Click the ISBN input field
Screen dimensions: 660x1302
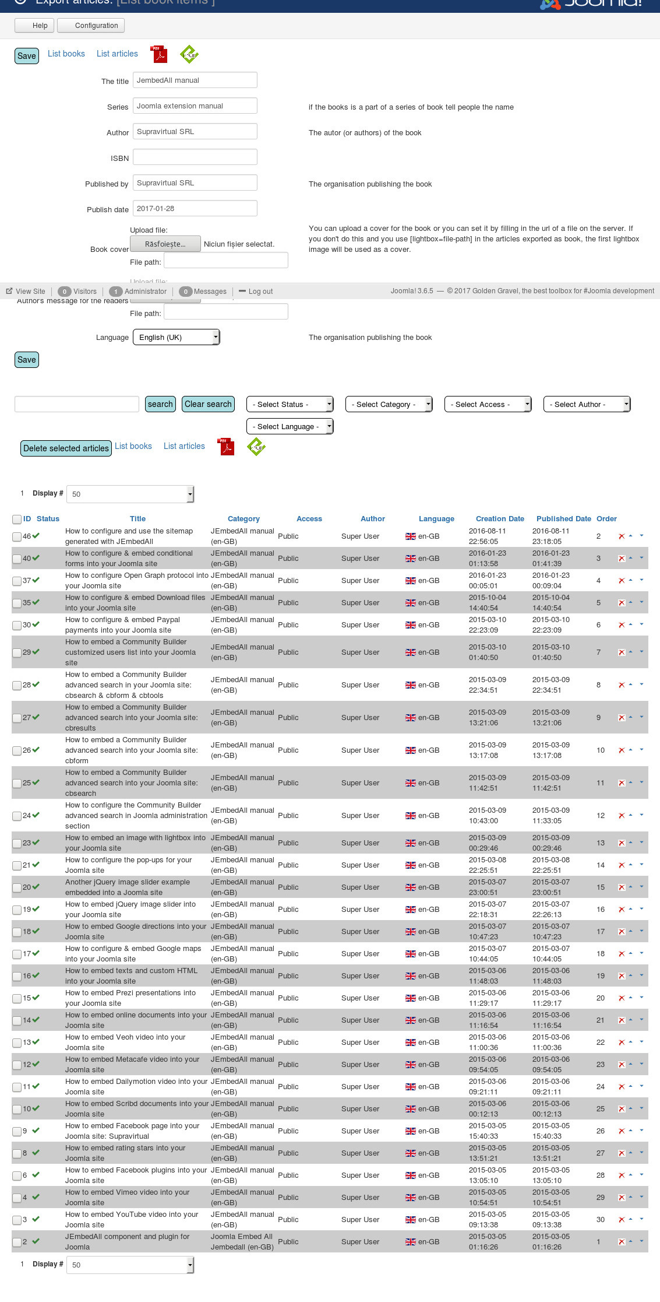[x=195, y=157]
